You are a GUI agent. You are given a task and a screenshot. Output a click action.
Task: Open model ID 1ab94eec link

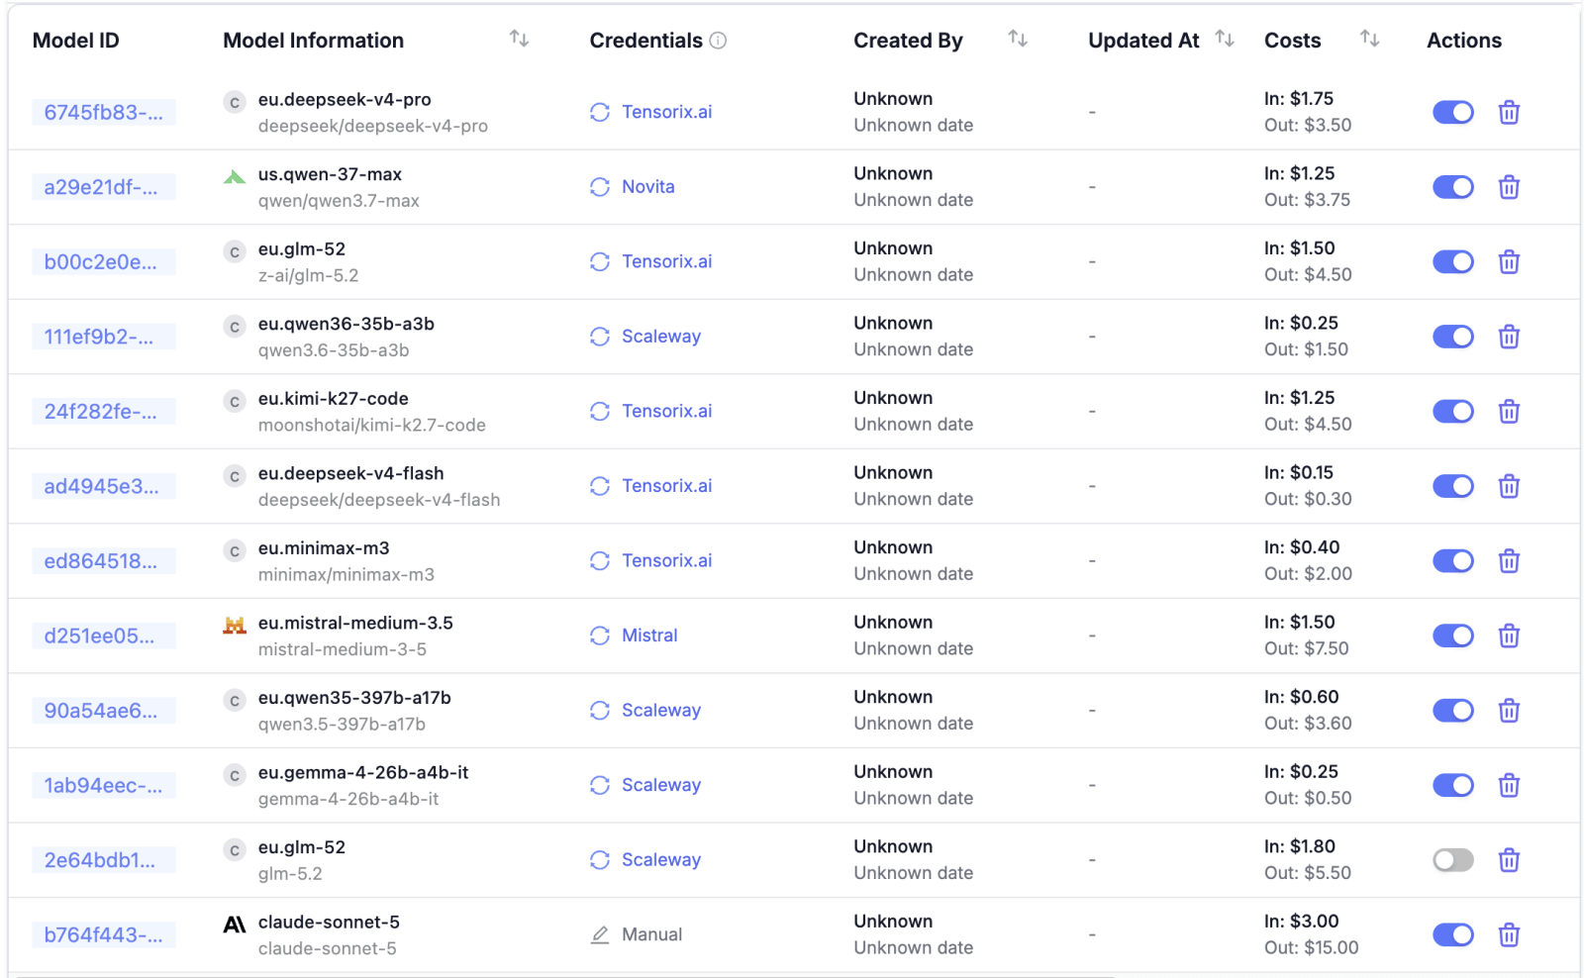[104, 785]
